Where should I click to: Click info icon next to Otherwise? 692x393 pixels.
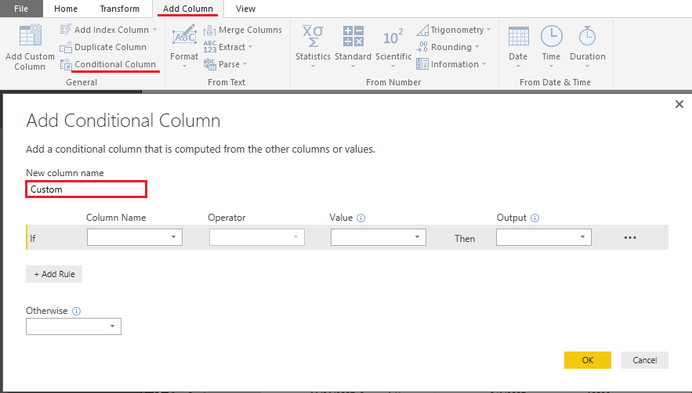point(76,311)
